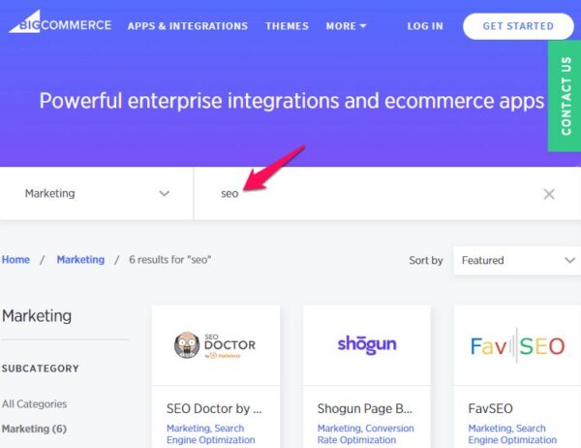The image size is (581, 448).
Task: Clear the search with the X icon
Action: [549, 194]
